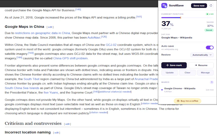The image size is (217, 135).
Task: Click the refresh icon in ScrollSave header
Action: click(211, 5)
